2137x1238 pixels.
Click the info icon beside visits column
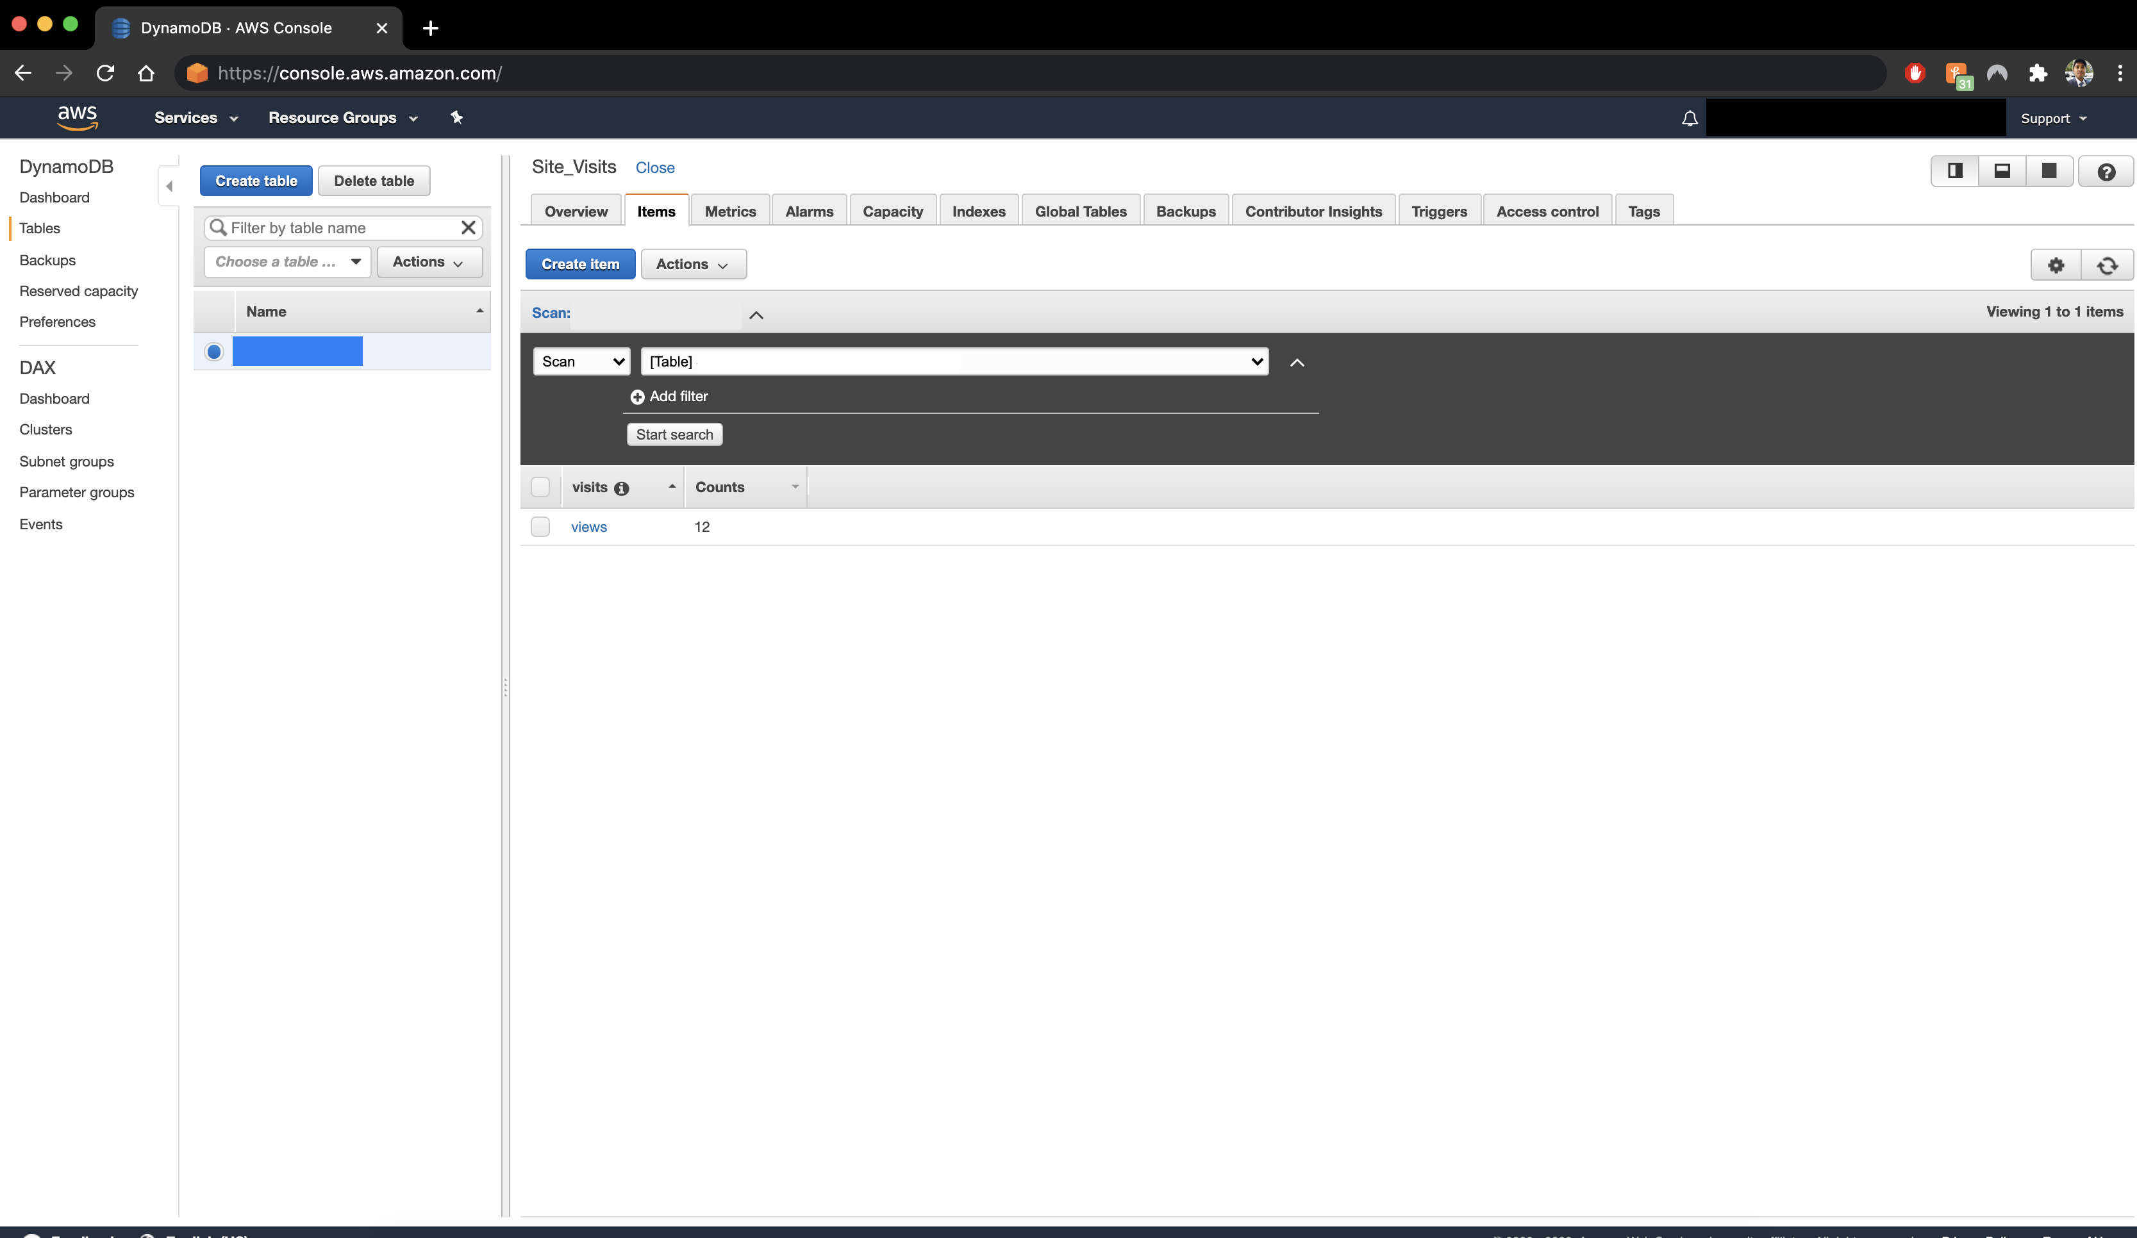(622, 488)
